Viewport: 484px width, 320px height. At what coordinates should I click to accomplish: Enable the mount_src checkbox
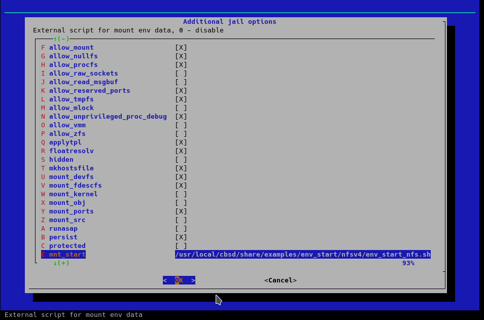181,220
